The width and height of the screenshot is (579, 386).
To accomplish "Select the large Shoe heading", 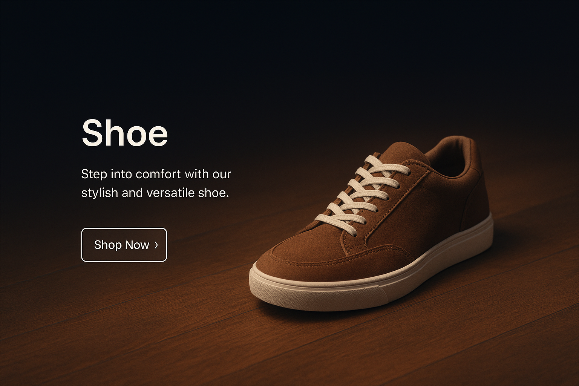I will coord(125,133).
